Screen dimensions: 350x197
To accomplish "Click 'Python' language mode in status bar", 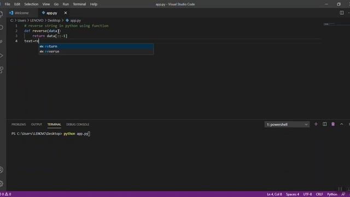I will (x=332, y=194).
